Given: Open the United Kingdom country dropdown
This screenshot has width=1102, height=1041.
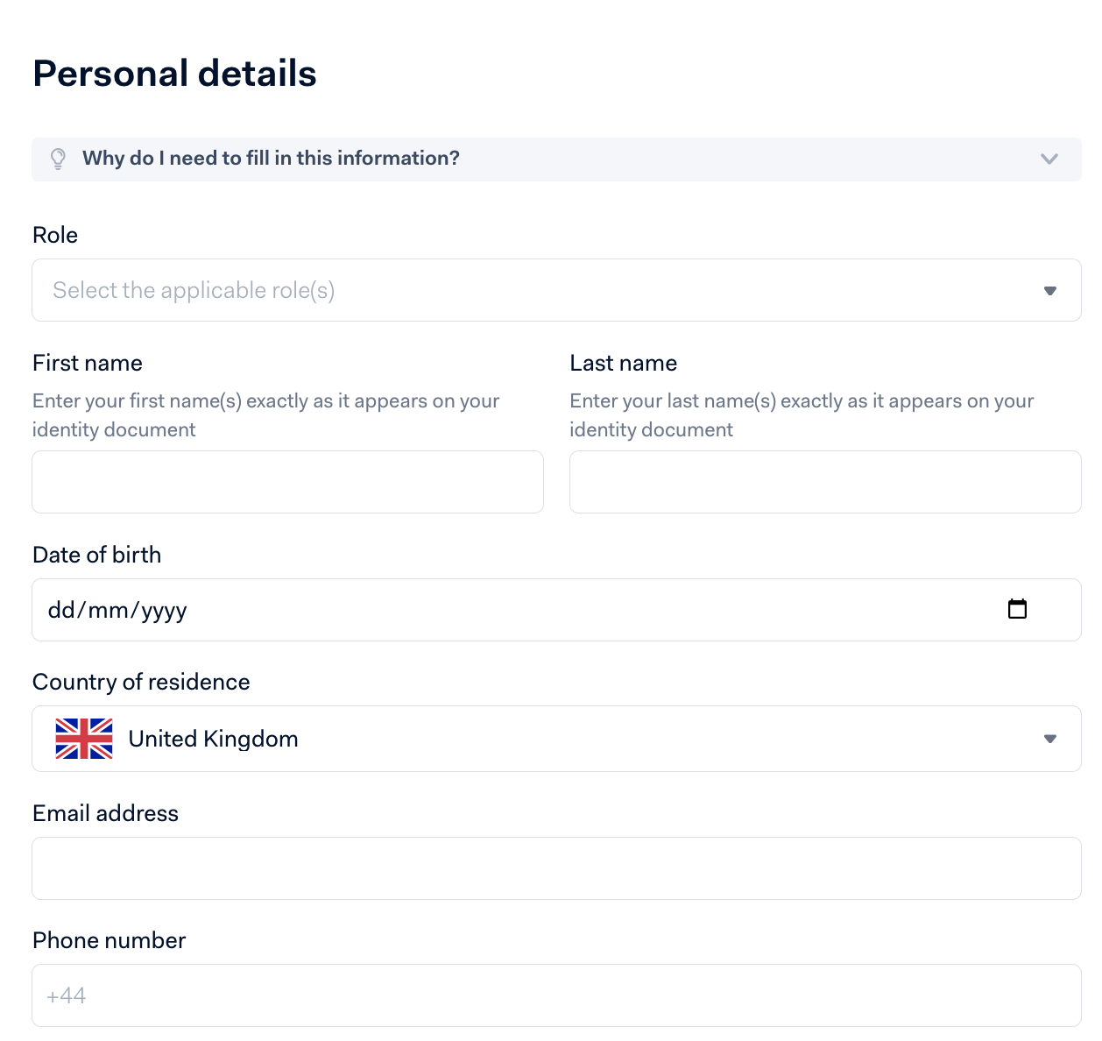Looking at the screenshot, I should [x=543, y=739].
